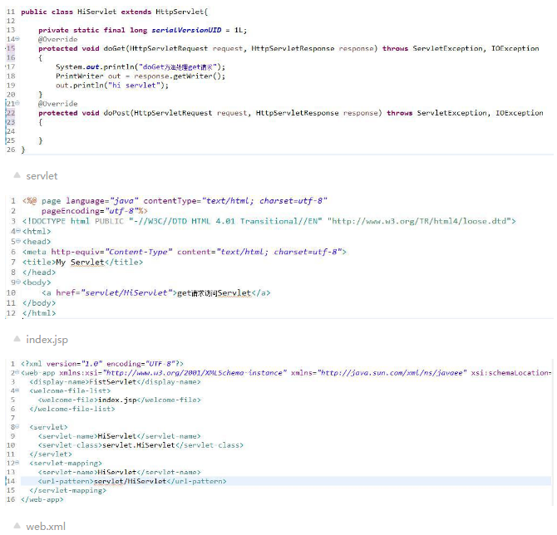Collapse the second @Override block at line 21

pos(18,104)
